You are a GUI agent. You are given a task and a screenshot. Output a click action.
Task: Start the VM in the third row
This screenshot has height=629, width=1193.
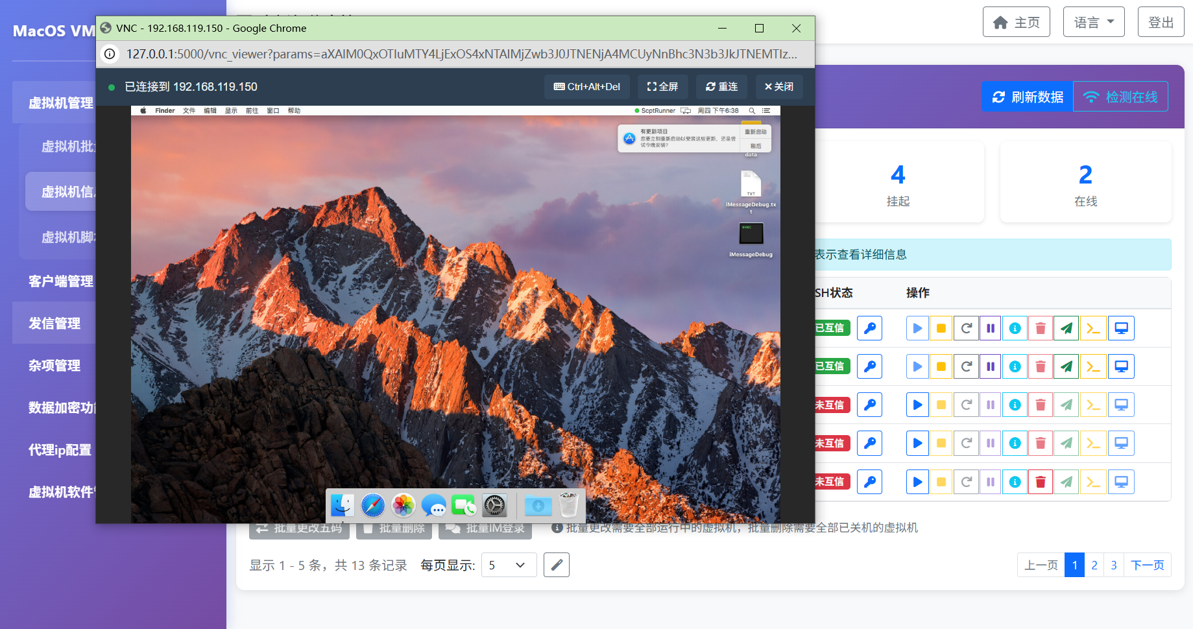coord(917,405)
